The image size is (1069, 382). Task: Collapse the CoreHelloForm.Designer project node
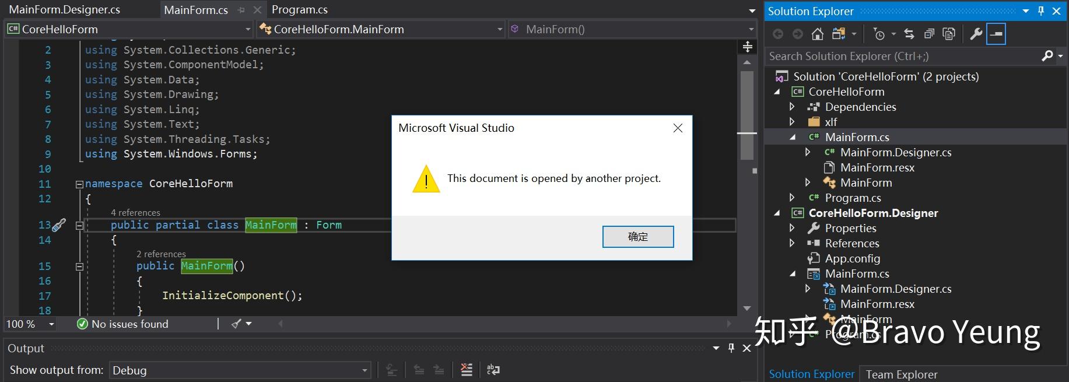coord(777,213)
